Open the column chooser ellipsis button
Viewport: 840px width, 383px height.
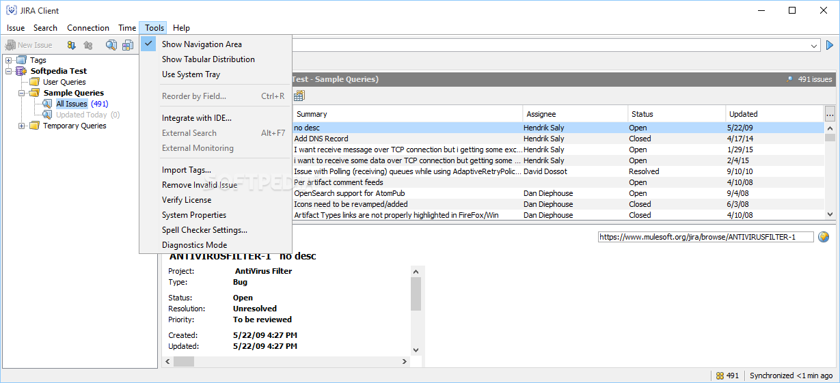(x=830, y=114)
